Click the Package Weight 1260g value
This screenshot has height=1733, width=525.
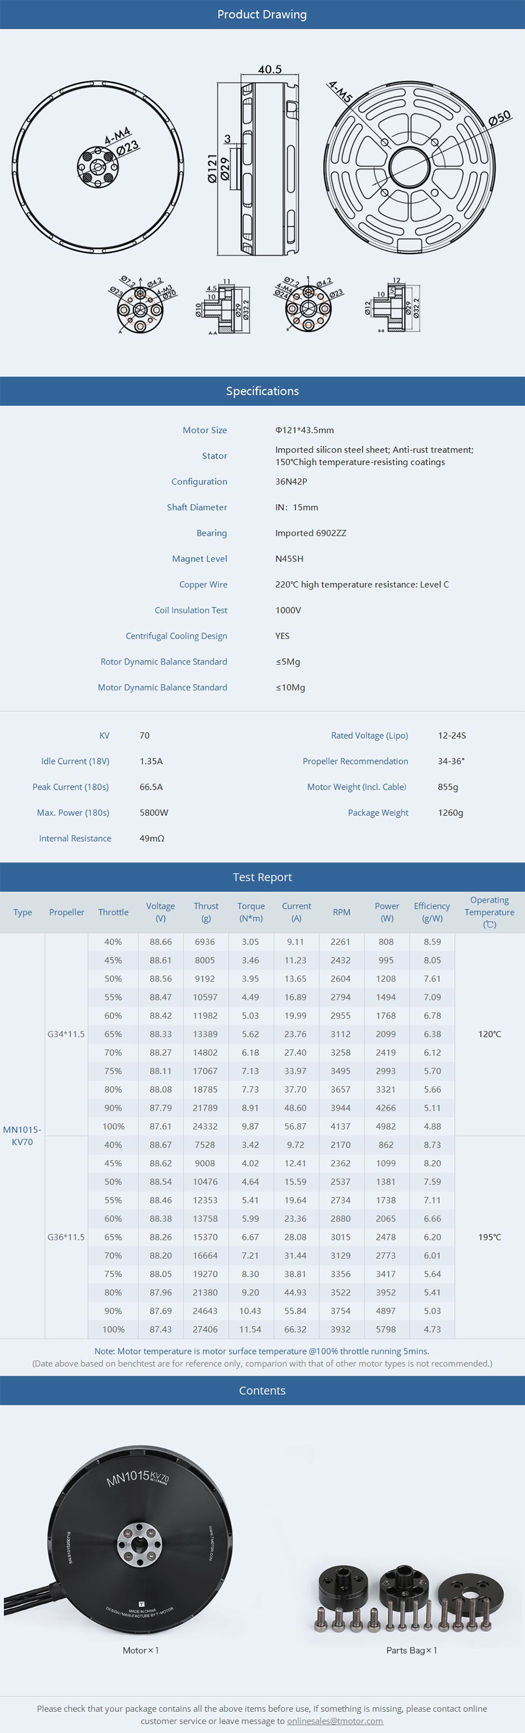(450, 812)
